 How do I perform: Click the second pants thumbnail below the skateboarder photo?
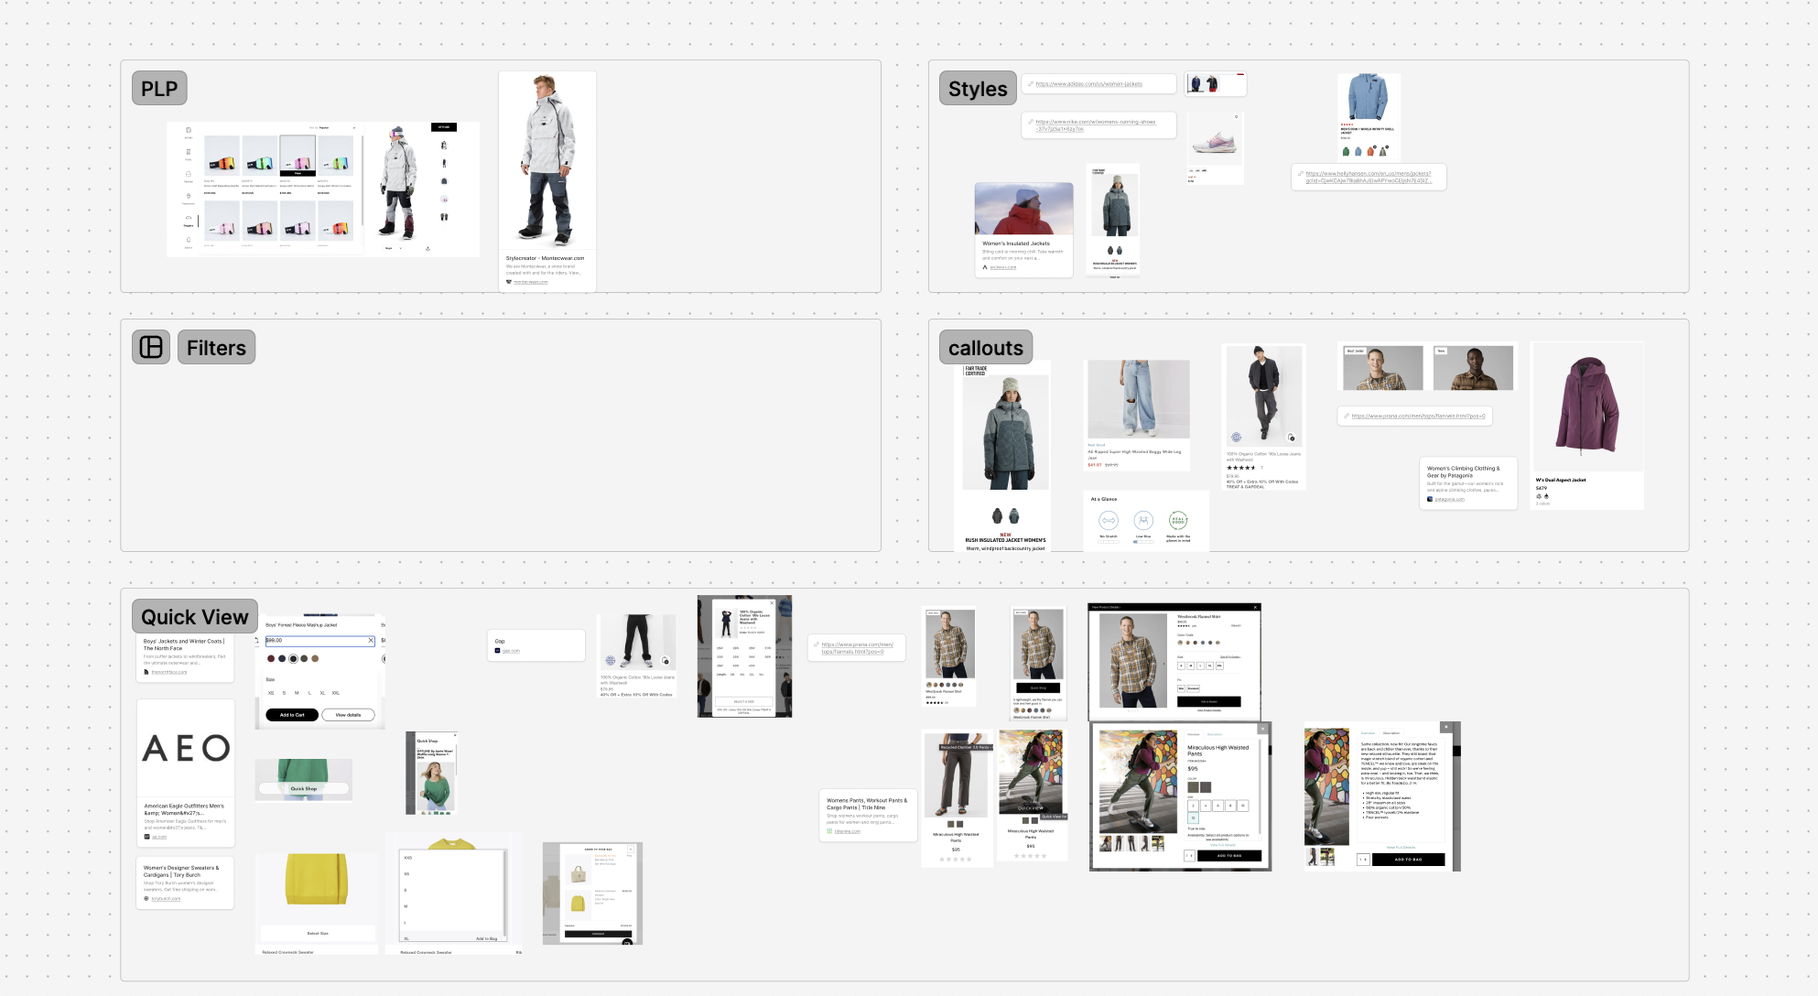1120,843
